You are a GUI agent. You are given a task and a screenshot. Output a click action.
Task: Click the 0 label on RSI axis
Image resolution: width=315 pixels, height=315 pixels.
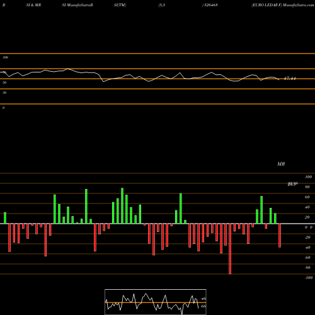click(x=3, y=108)
